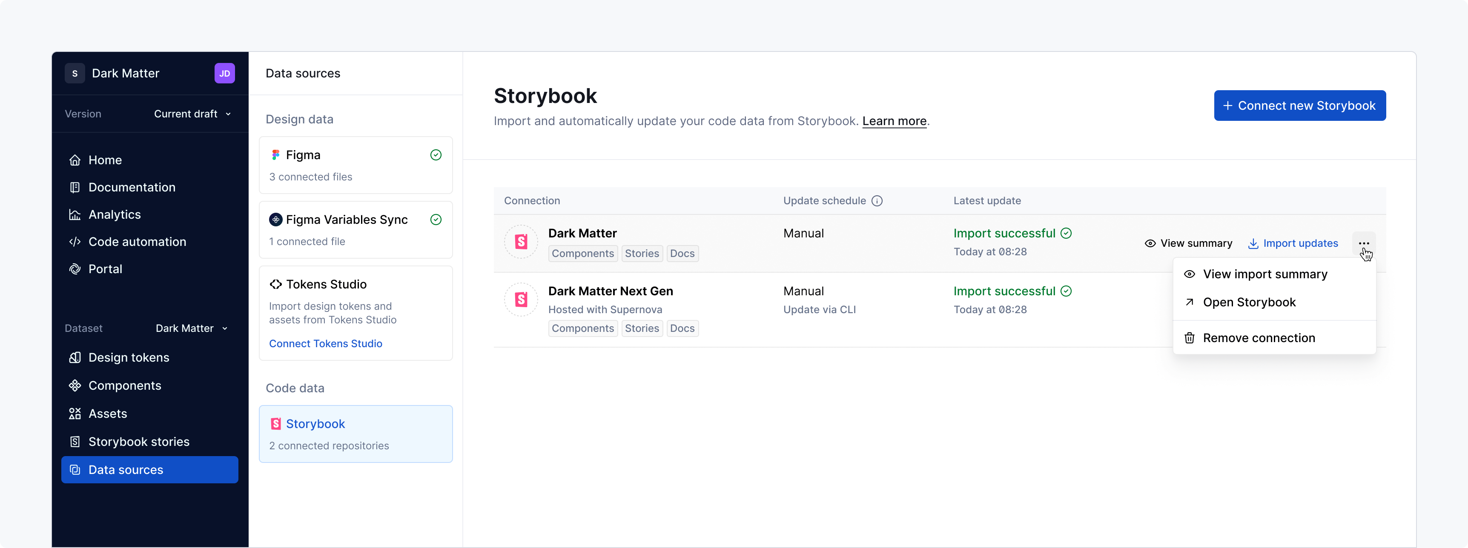Click the Figma logo icon
The width and height of the screenshot is (1468, 548).
point(276,155)
